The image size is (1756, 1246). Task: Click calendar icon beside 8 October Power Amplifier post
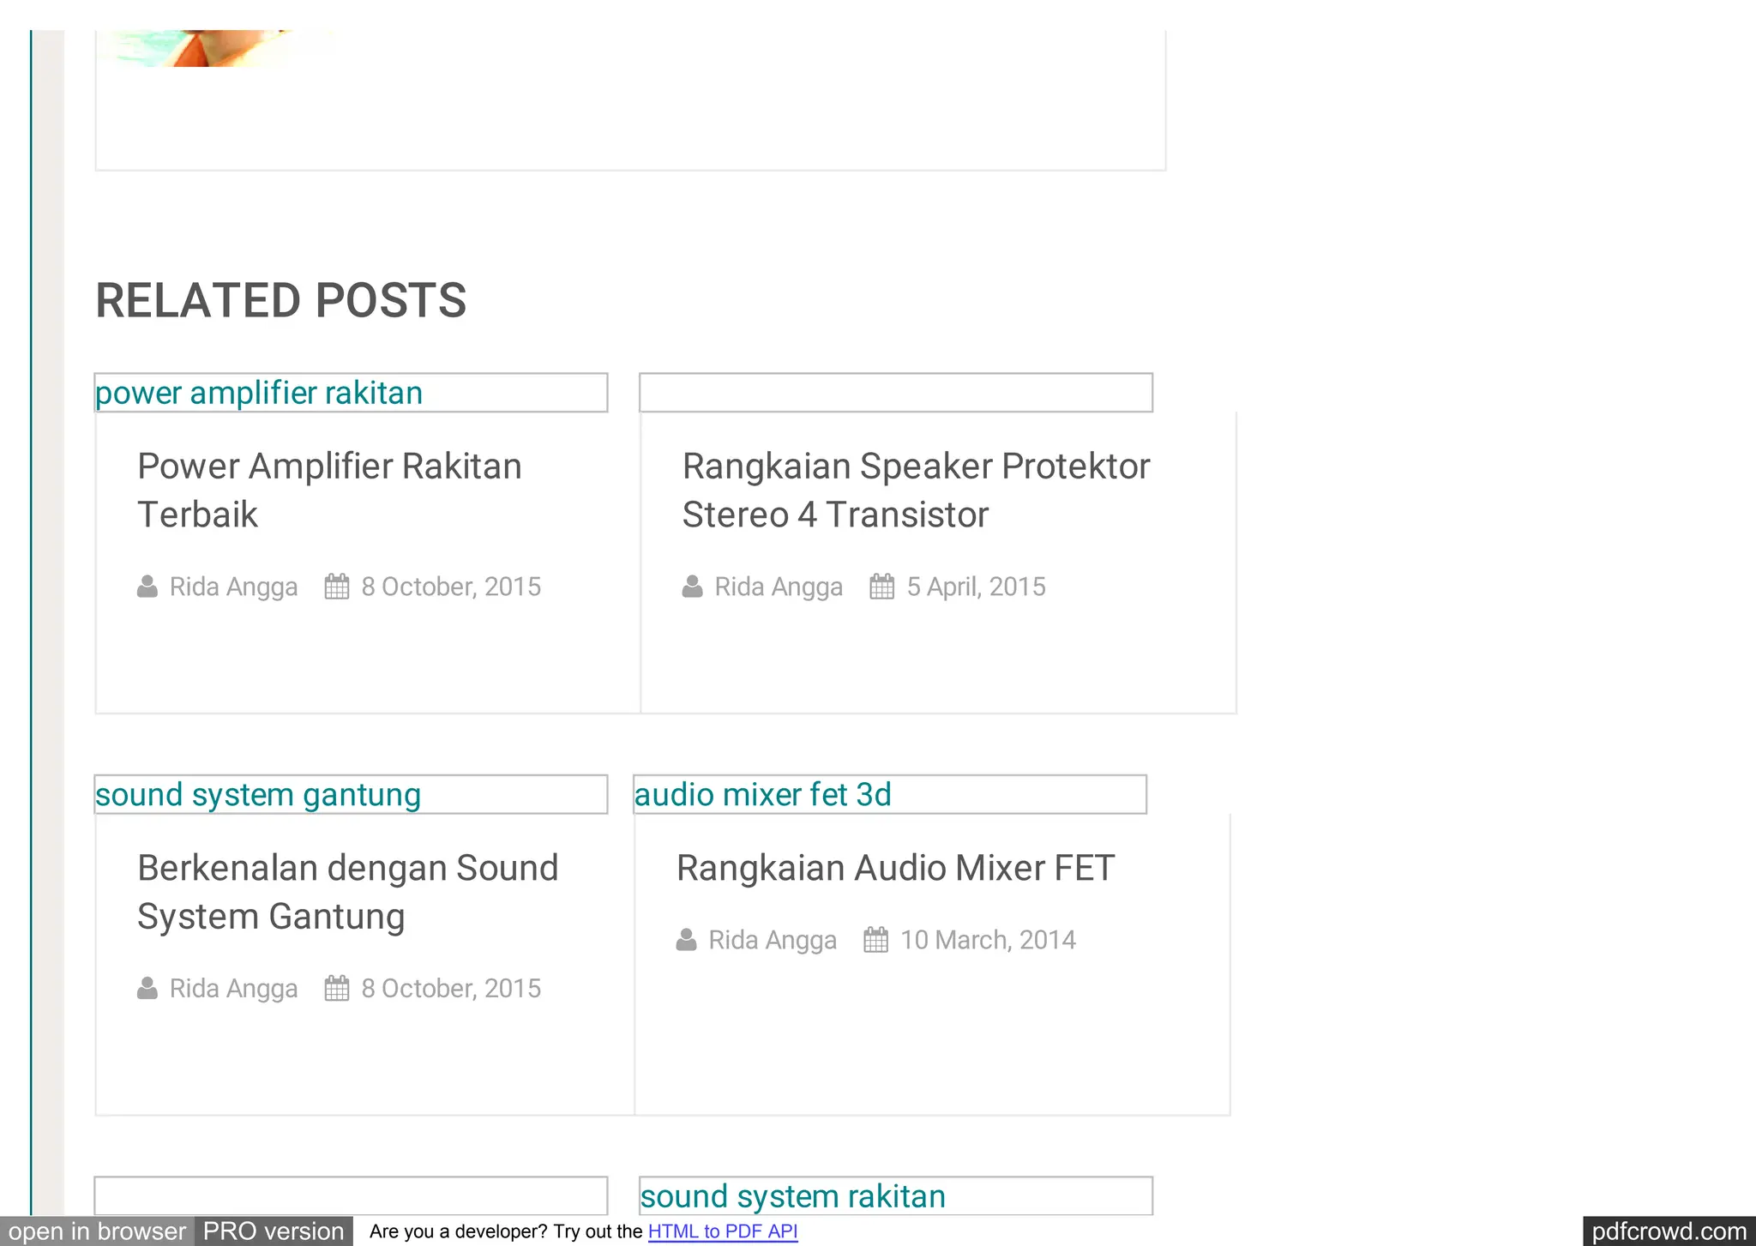coord(337,587)
